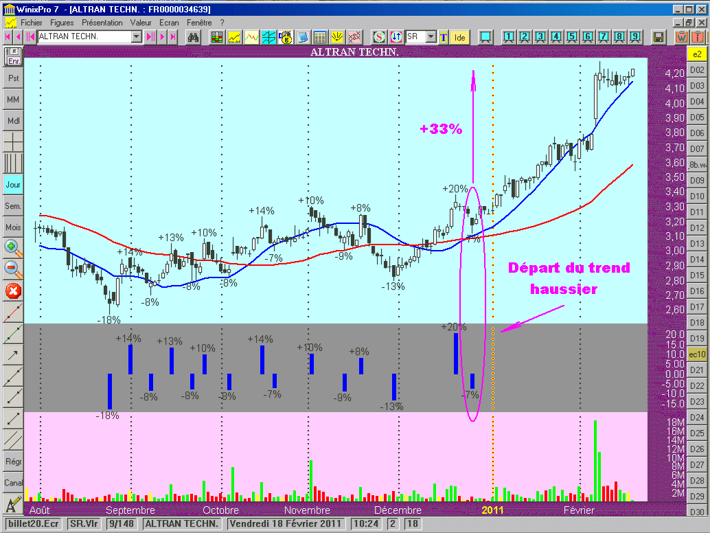Click the 8b.w button on right panel
Image resolution: width=710 pixels, height=533 pixels.
pos(697,164)
